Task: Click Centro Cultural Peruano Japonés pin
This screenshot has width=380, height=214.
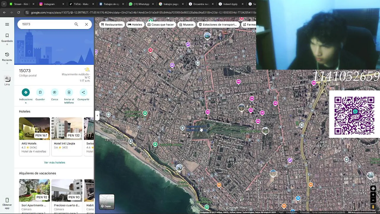Action: [172, 65]
